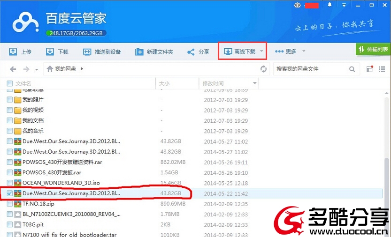This screenshot has height=237, width=391.
Task: Click the 2014-05-26 19:10 date cell
Action: 226,172
